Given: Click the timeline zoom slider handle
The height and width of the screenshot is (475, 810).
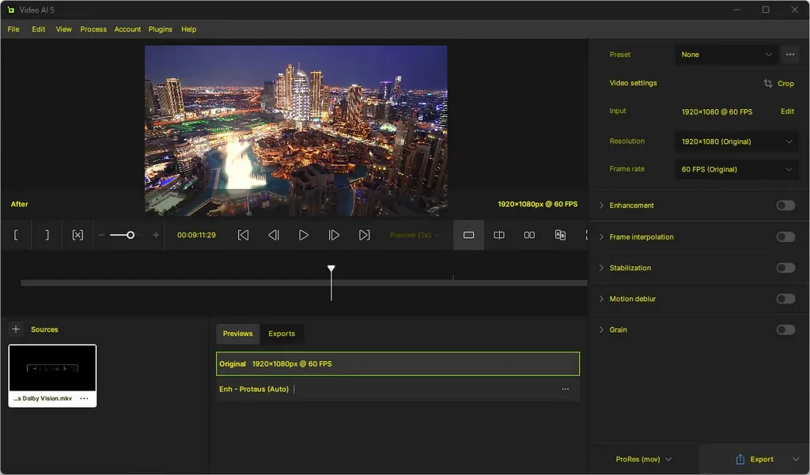Looking at the screenshot, I should click(131, 235).
